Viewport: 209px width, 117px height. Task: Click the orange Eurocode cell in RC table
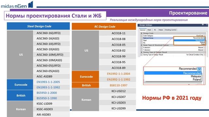[x=86, y=77]
